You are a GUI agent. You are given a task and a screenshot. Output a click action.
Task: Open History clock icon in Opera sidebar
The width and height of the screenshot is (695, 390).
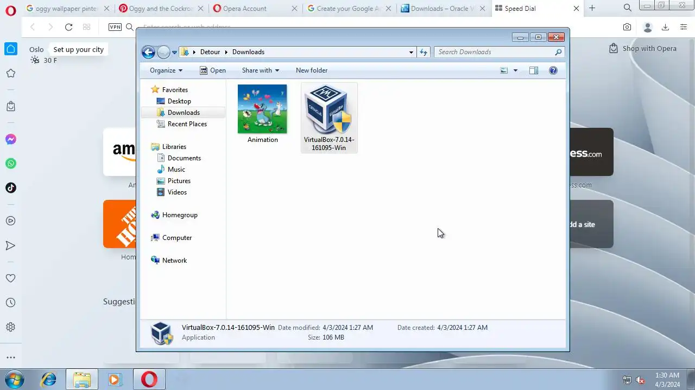(x=10, y=303)
